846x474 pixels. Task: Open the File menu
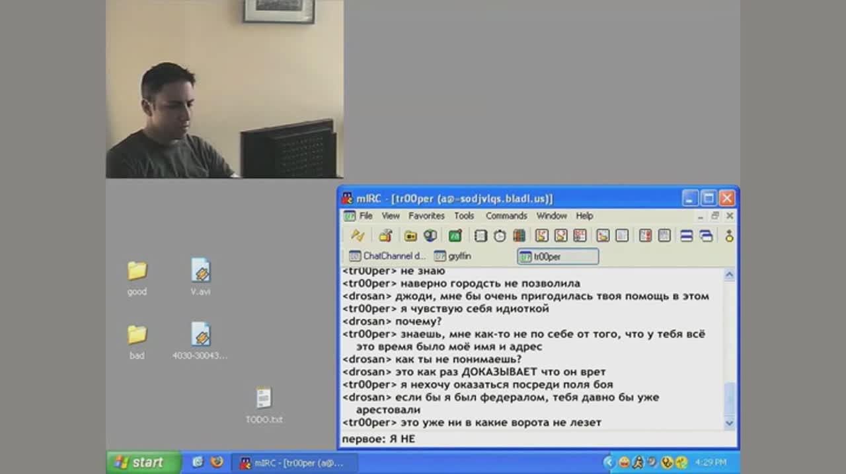pos(365,216)
